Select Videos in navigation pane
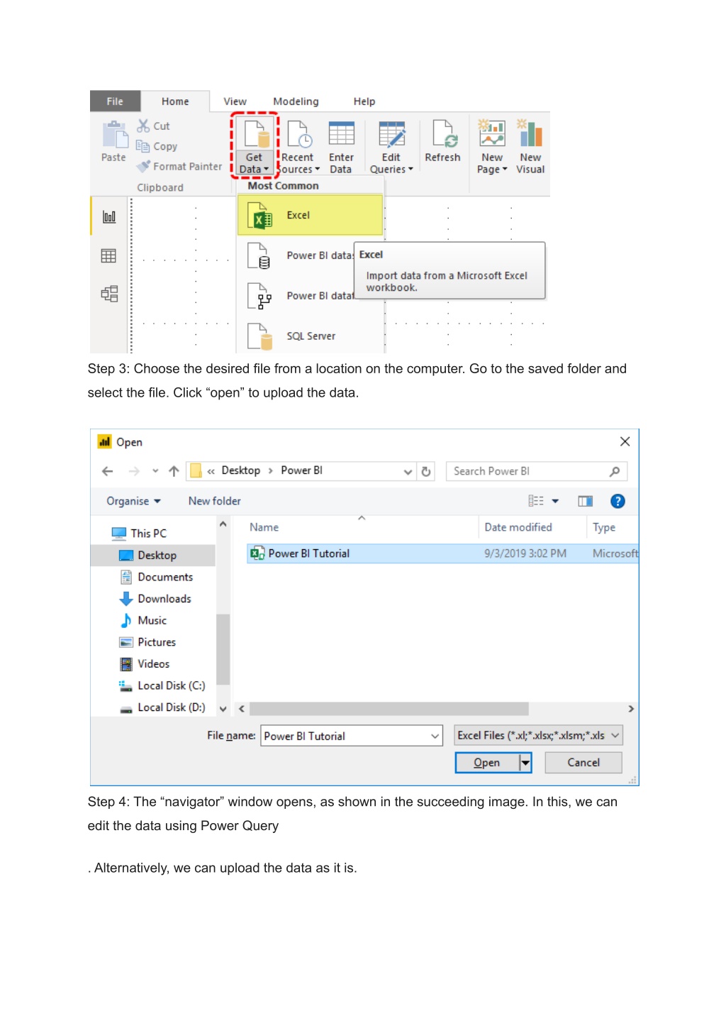Screen dimensions: 726x1026 click(145, 664)
